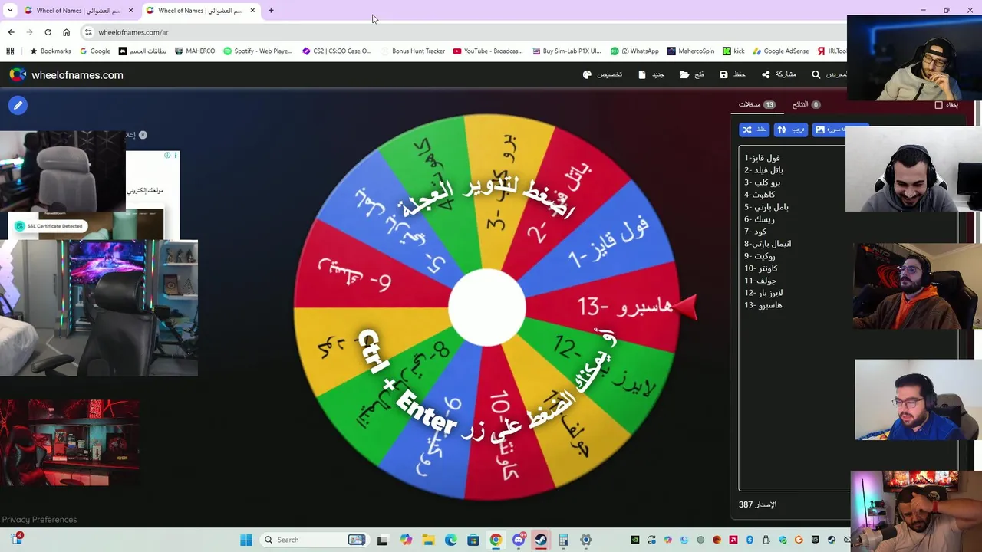Open the WhatsApp bookmark
The height and width of the screenshot is (552, 982).
point(634,51)
